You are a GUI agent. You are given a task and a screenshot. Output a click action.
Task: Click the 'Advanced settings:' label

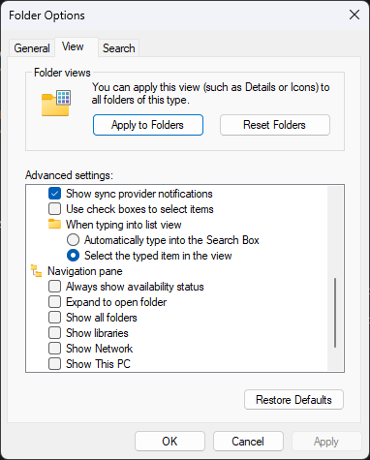point(69,175)
